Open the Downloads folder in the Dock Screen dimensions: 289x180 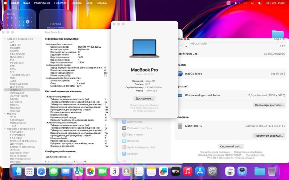(x=260, y=171)
